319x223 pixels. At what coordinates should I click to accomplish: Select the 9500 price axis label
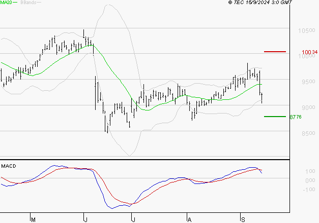point(308,82)
